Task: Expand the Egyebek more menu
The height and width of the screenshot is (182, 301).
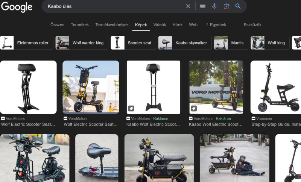Action: (x=216, y=25)
